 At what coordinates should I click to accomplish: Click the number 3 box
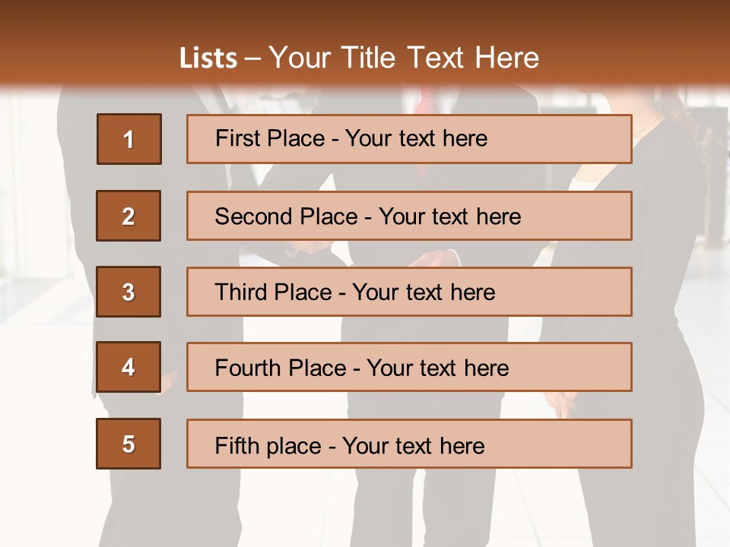click(x=129, y=292)
